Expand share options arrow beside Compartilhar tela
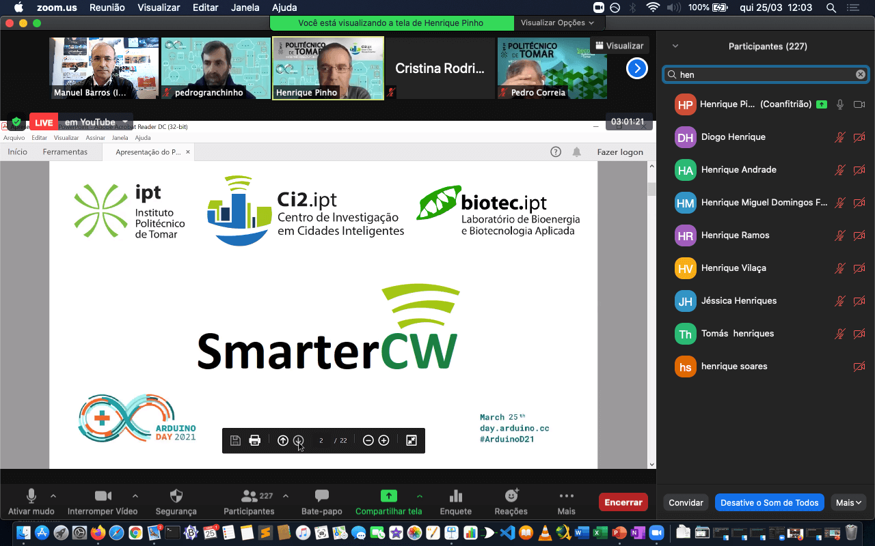This screenshot has width=875, height=546. coord(420,496)
